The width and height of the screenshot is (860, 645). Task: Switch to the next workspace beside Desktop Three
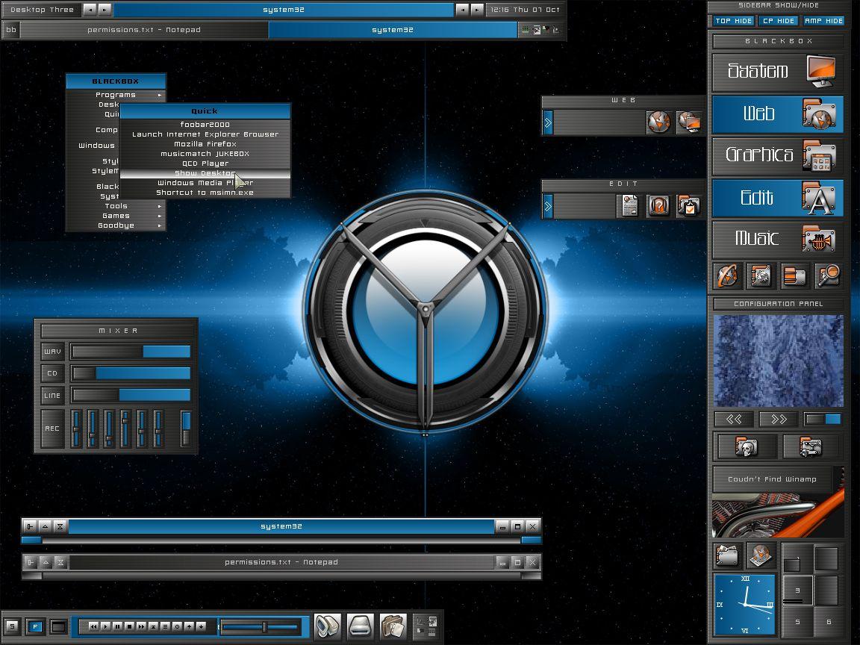pyautogui.click(x=105, y=10)
